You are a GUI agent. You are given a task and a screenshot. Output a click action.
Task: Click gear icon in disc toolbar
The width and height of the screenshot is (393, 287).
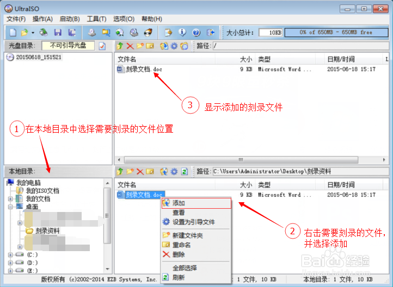(x=174, y=46)
